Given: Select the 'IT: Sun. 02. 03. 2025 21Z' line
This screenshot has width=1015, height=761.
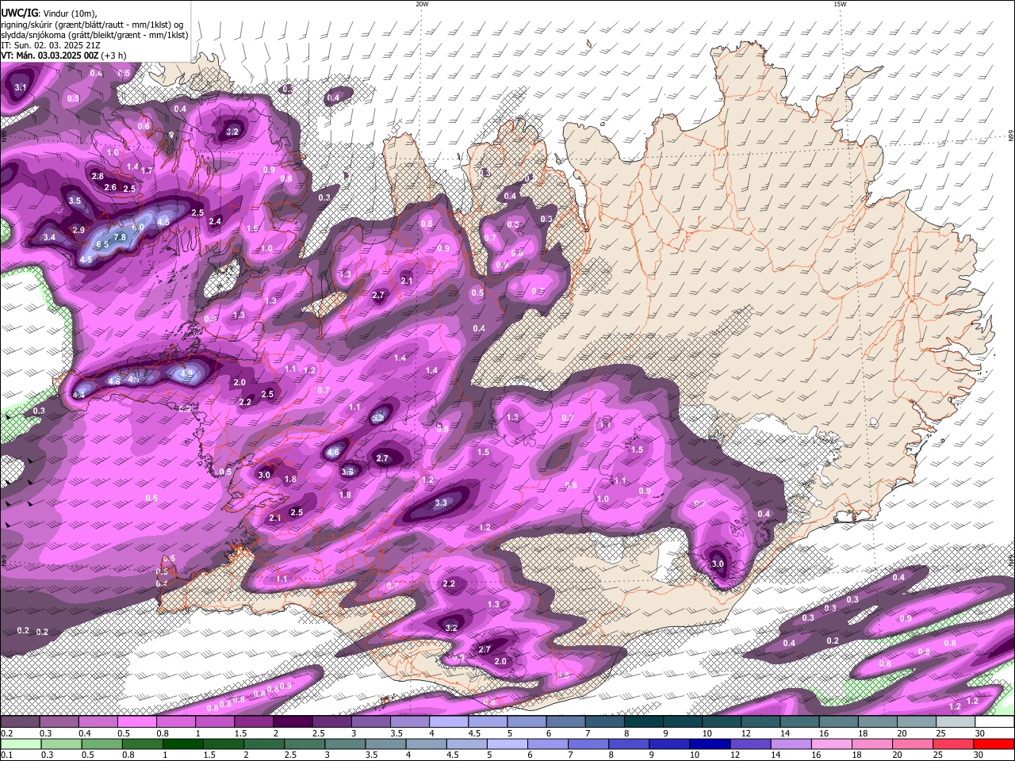Looking at the screenshot, I should point(50,45).
